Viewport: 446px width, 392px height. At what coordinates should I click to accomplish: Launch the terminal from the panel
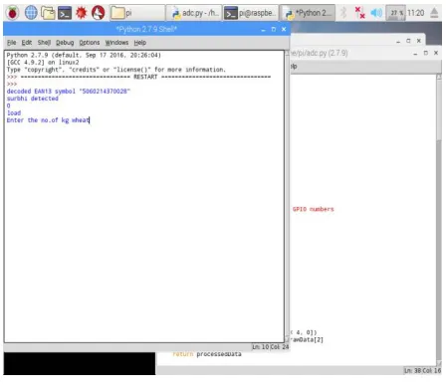pos(65,13)
